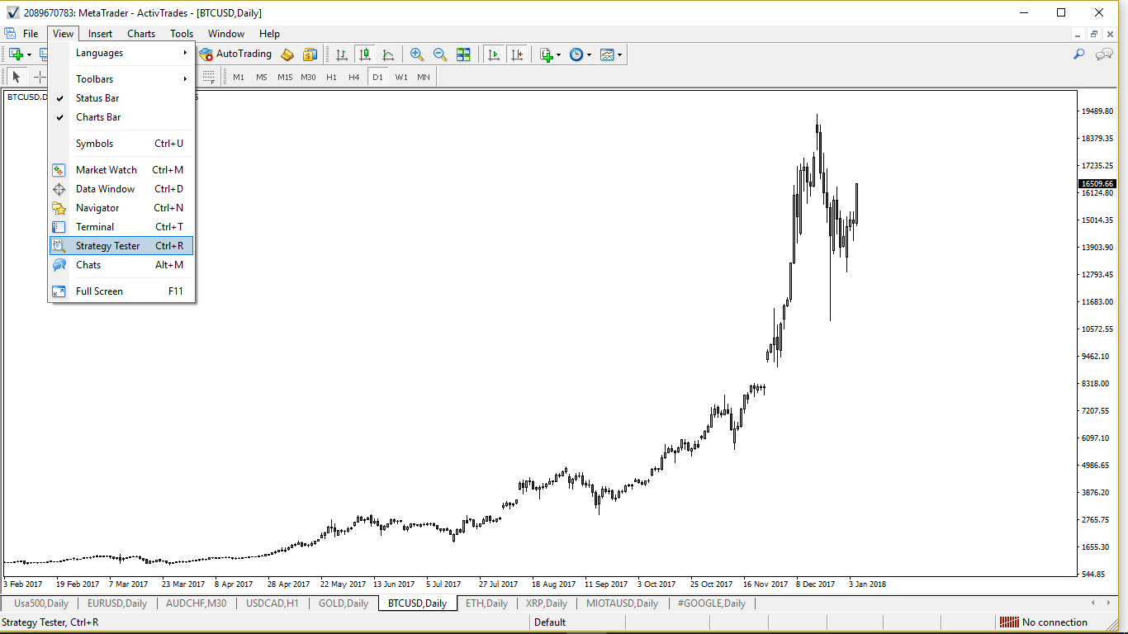Open the search magnifier in toolbar
Viewport: 1128px width, 634px height.
tap(1078, 54)
